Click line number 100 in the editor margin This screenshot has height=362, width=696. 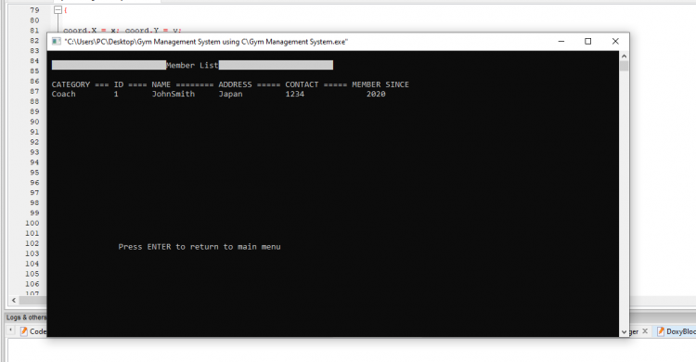point(32,223)
